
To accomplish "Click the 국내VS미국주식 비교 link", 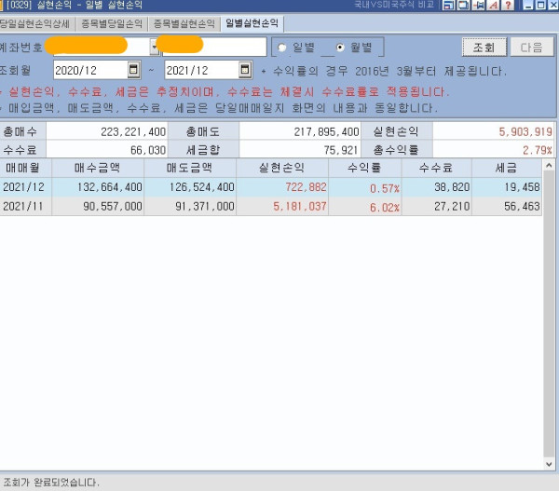I will 394,5.
